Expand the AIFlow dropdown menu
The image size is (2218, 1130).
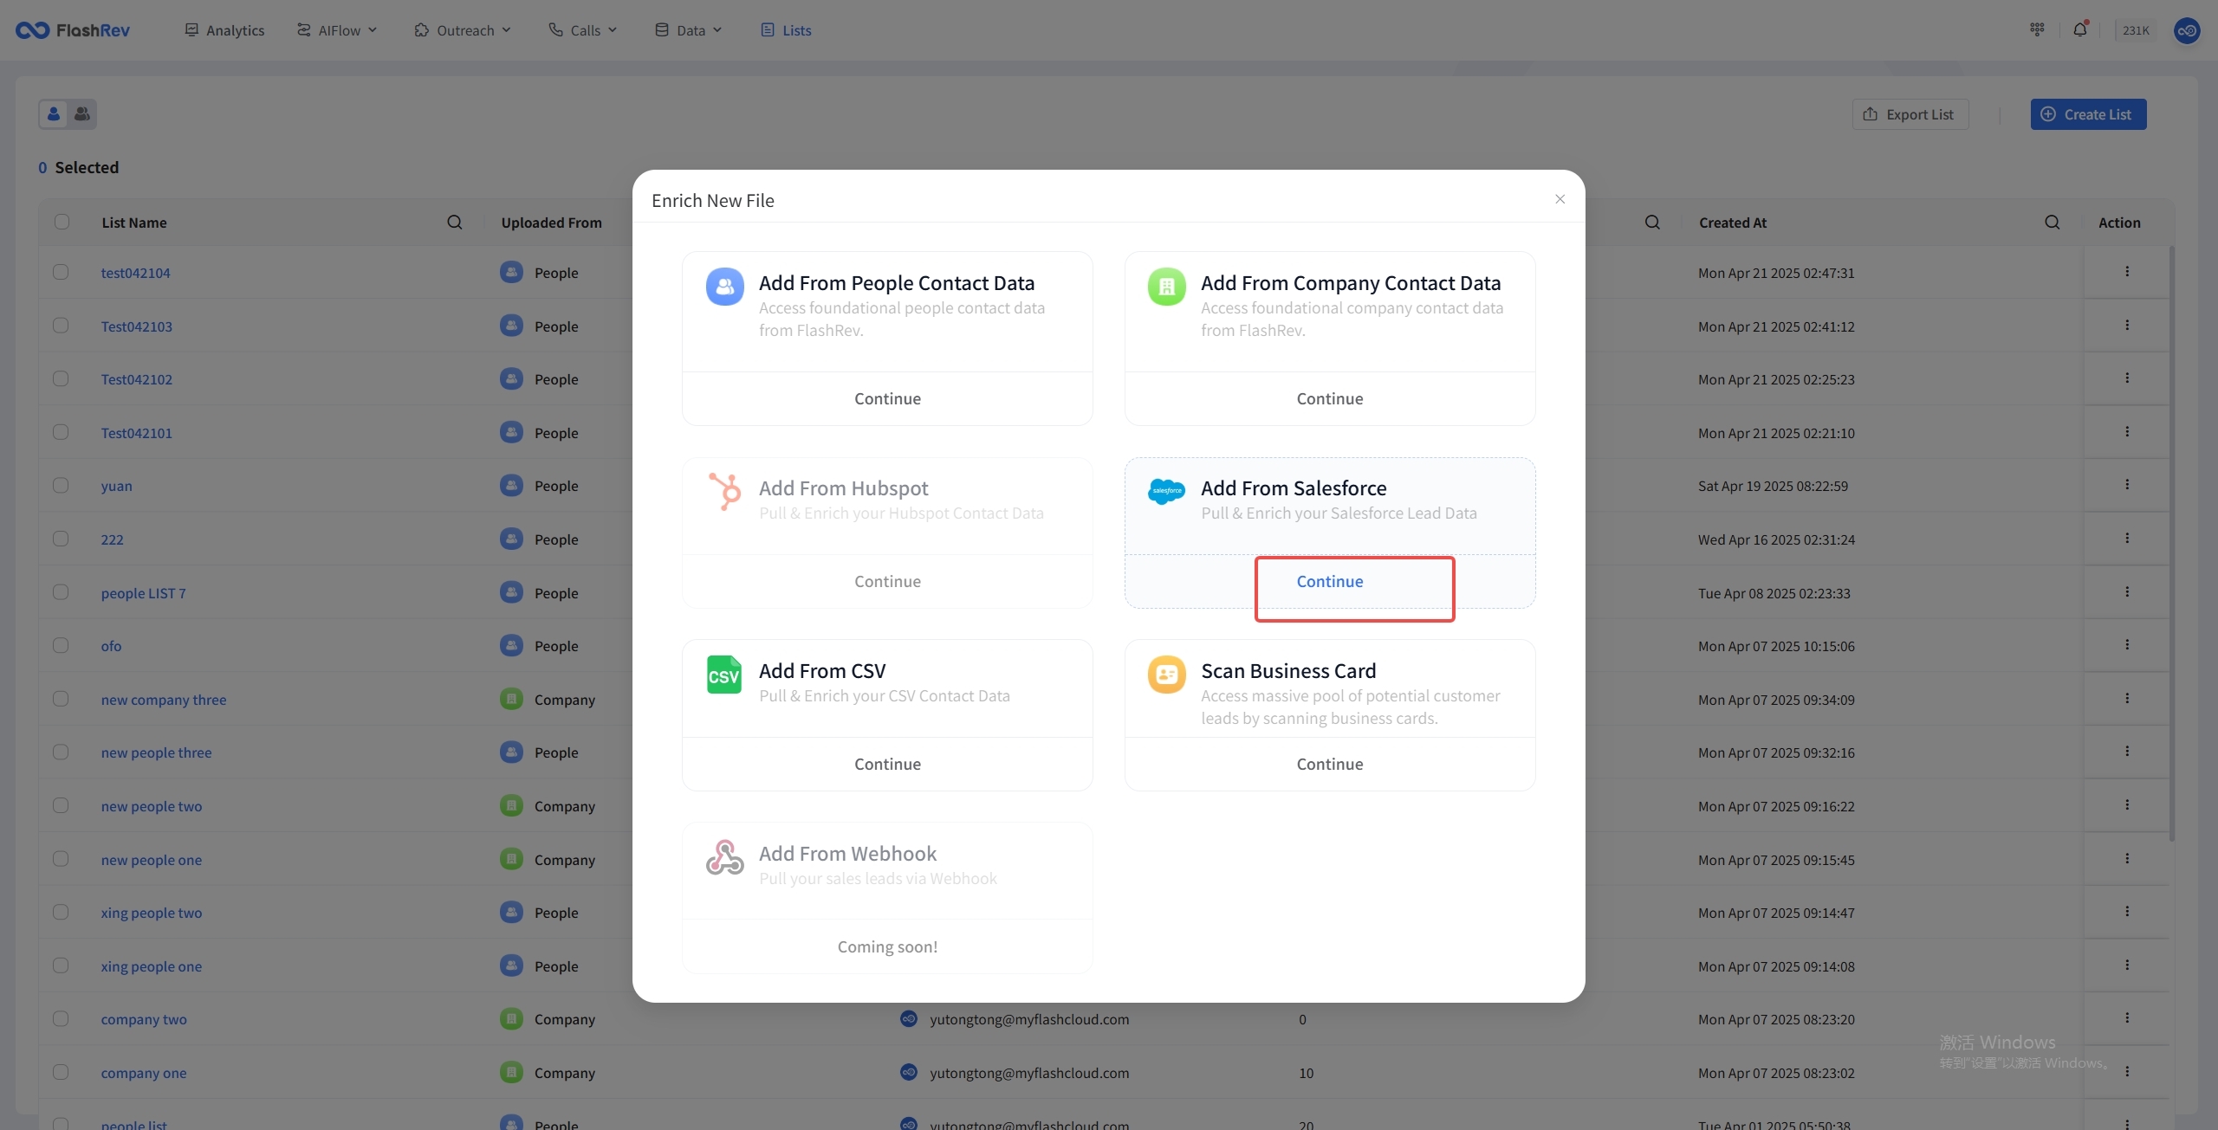click(338, 30)
